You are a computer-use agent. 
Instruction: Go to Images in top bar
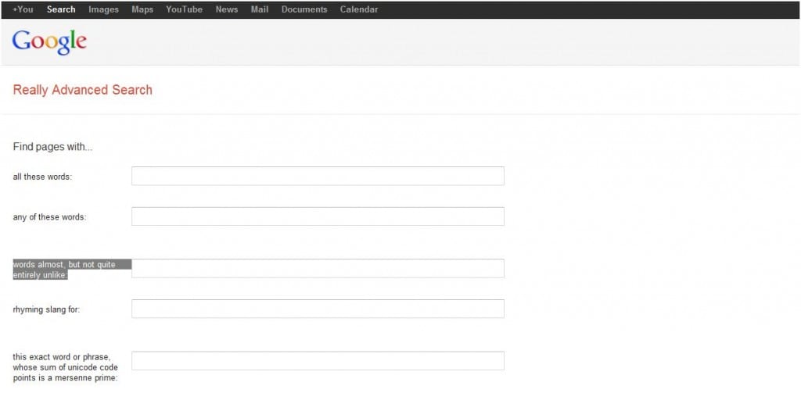(x=104, y=9)
